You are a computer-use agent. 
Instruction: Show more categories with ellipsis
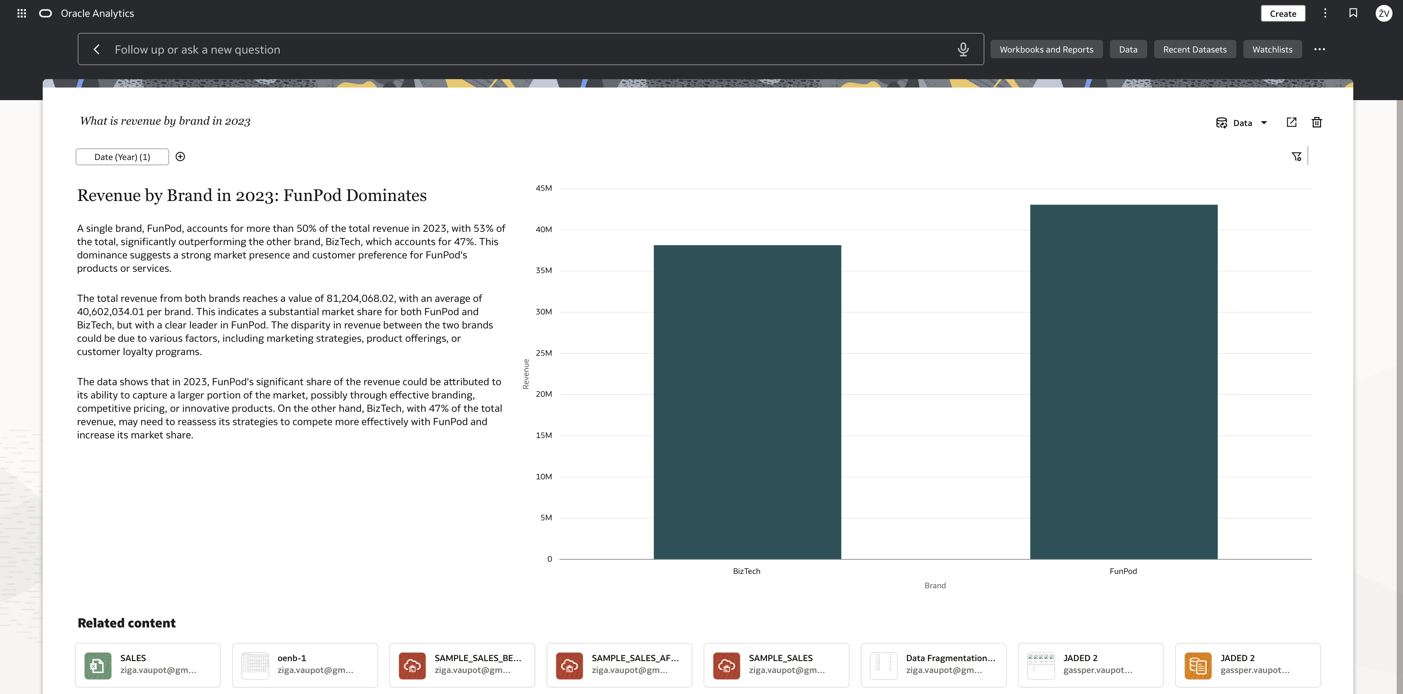(1319, 50)
